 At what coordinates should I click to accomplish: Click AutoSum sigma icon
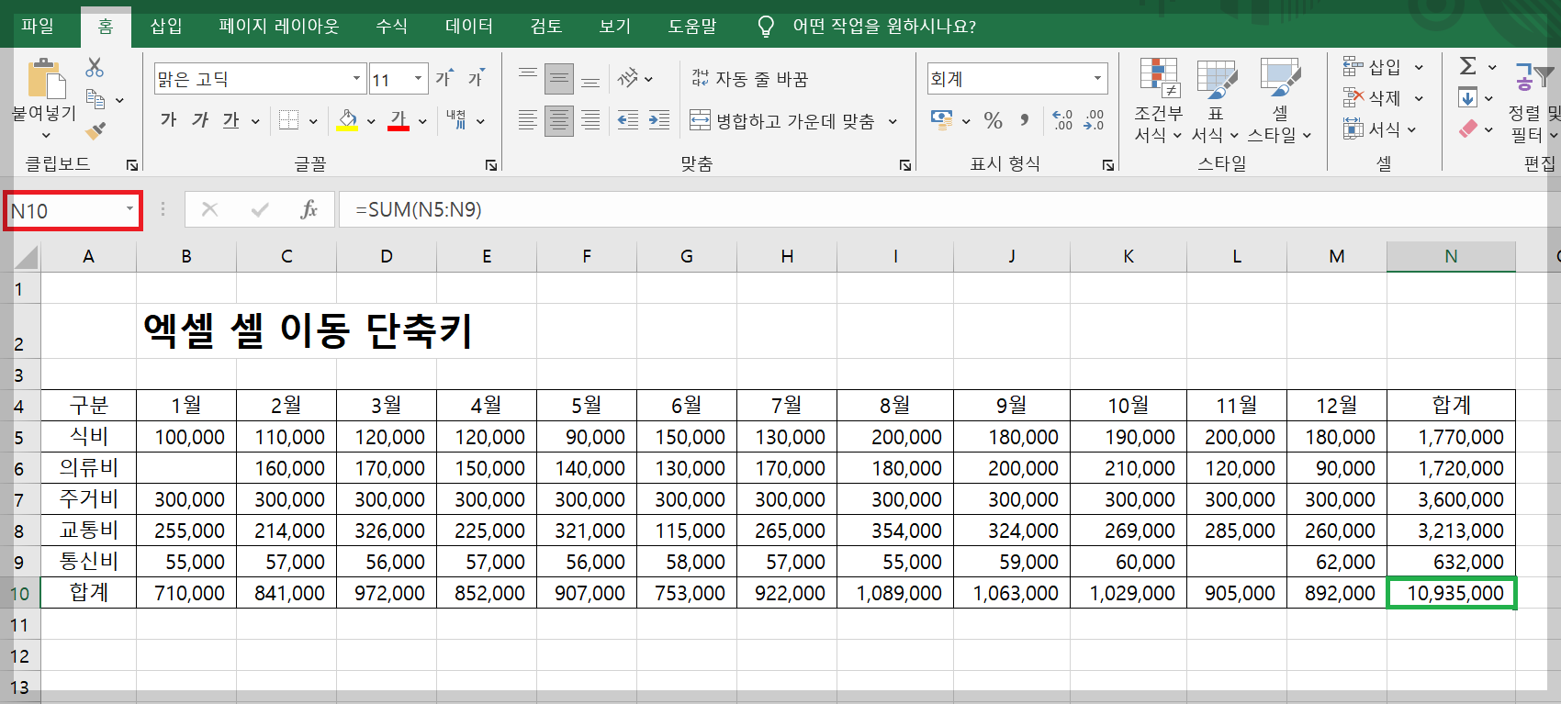pyautogui.click(x=1468, y=66)
